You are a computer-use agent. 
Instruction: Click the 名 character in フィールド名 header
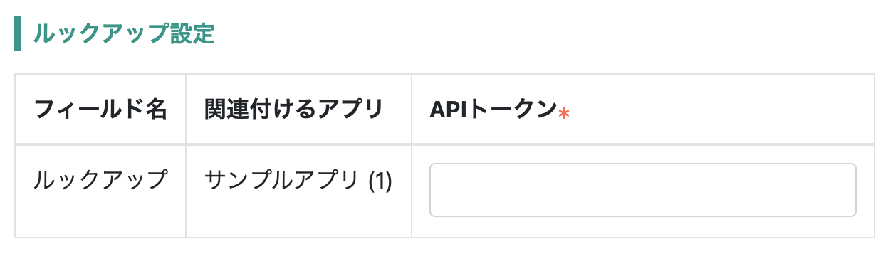[x=156, y=109]
